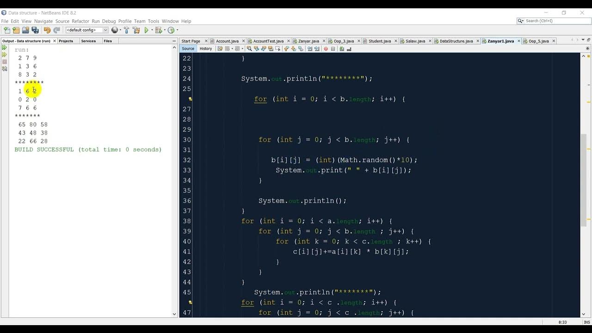Click the Debug Project icon
Image resolution: width=592 pixels, height=333 pixels.
point(159,30)
